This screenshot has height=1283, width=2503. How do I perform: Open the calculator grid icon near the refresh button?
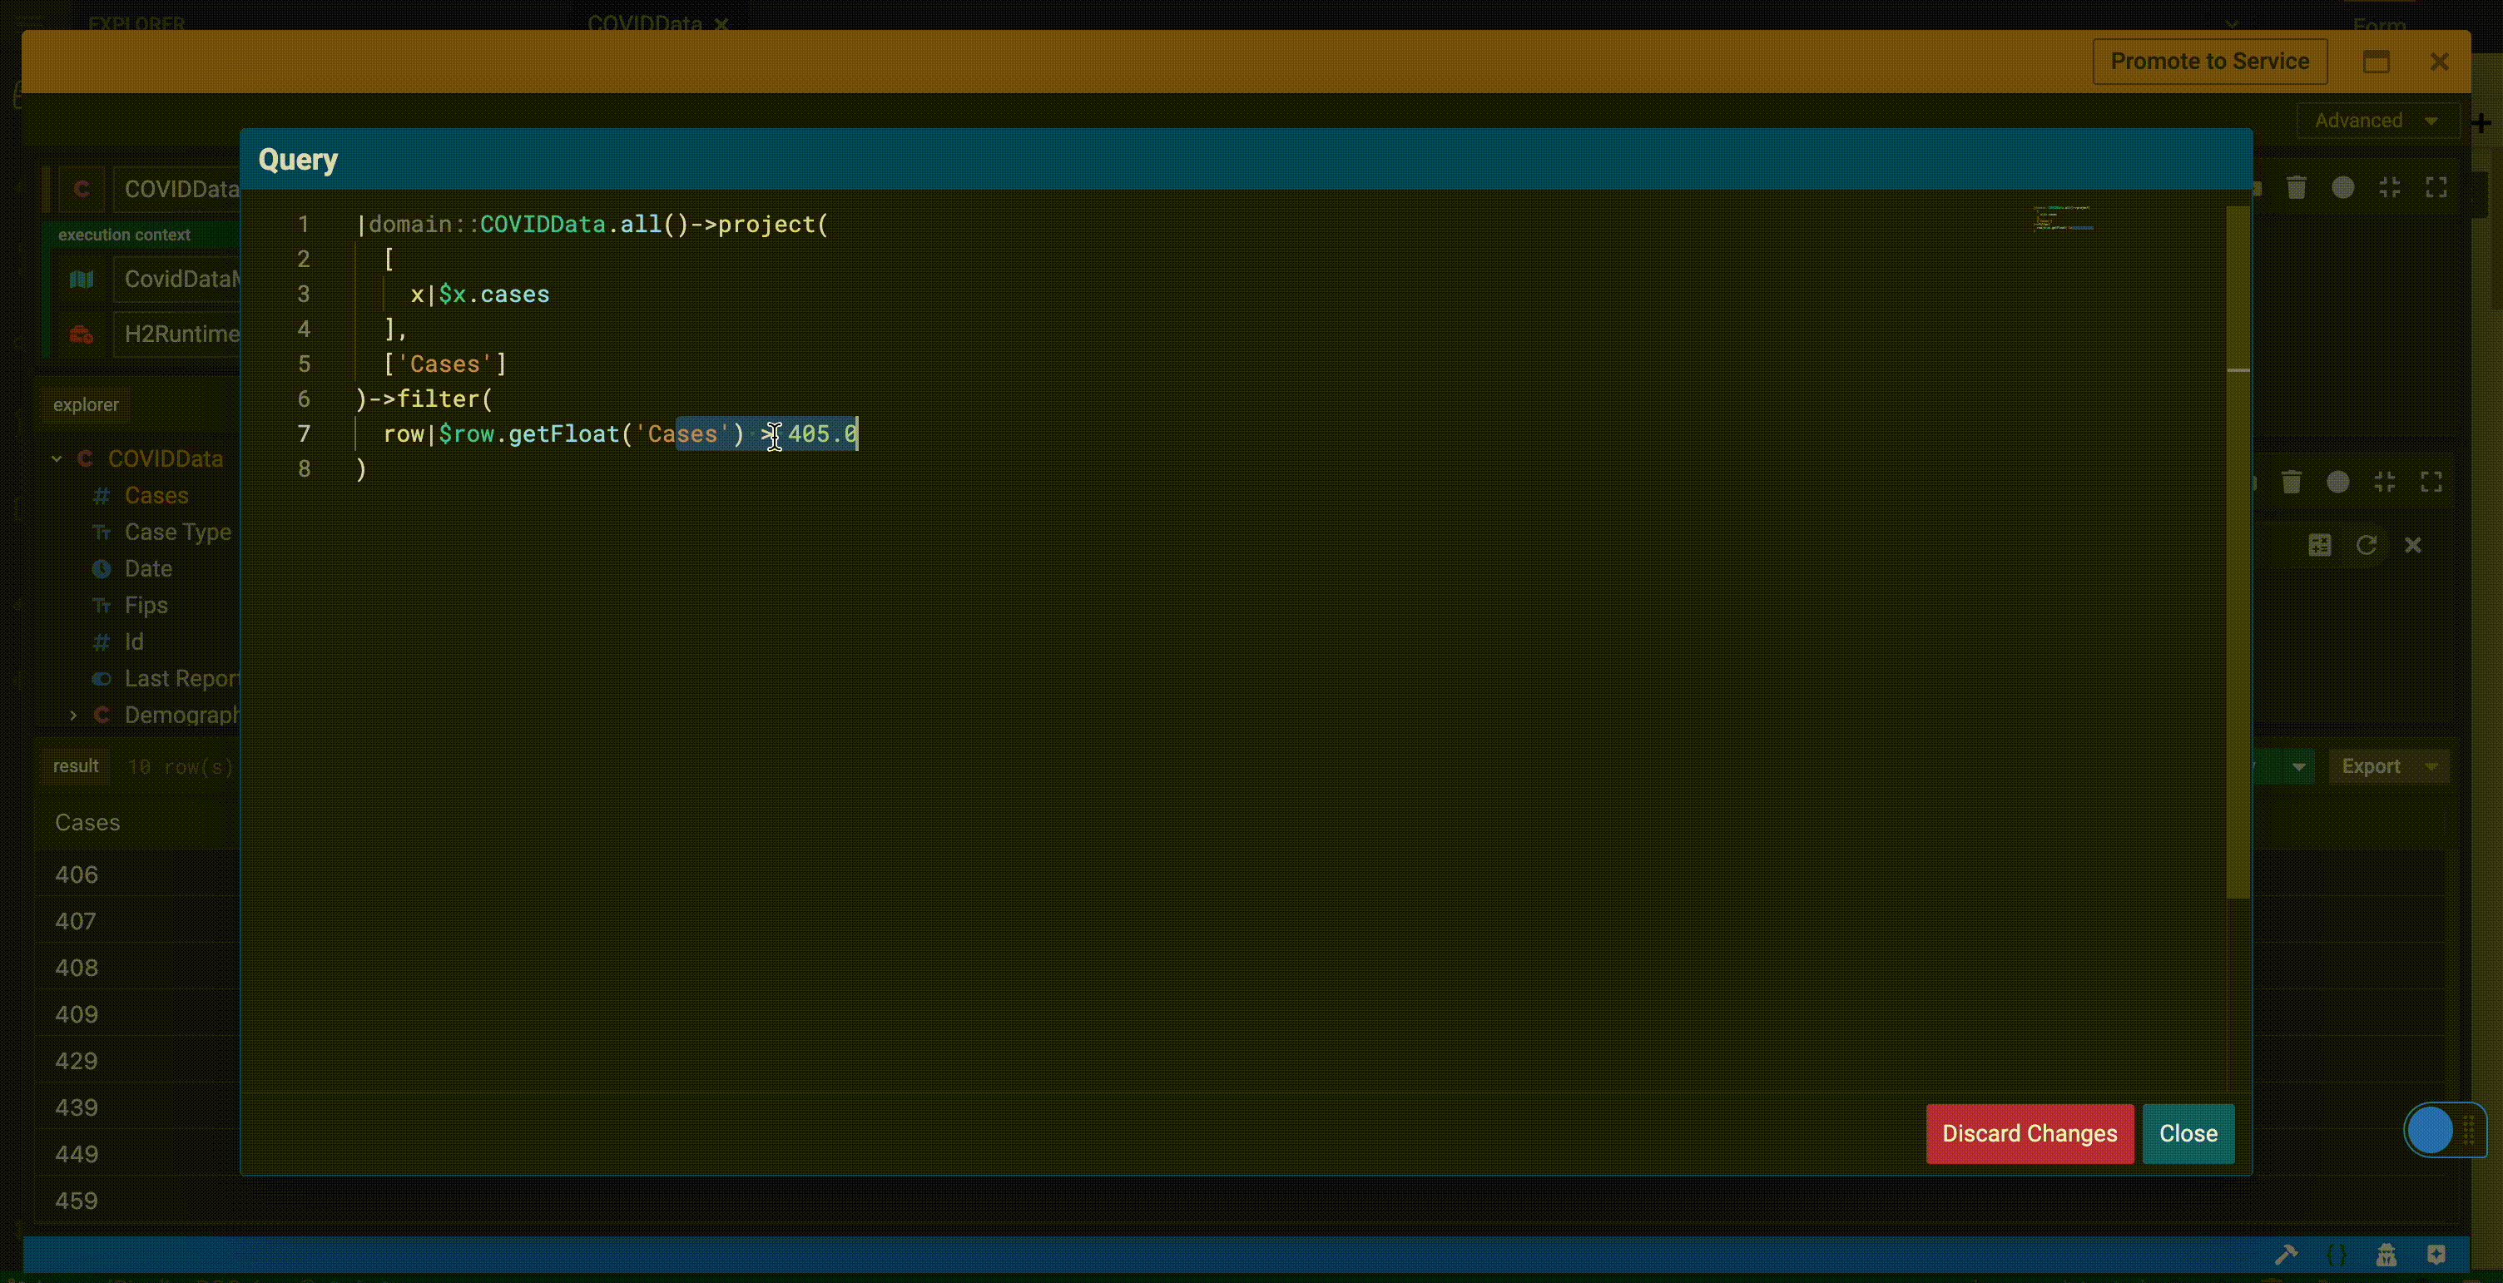point(2319,545)
